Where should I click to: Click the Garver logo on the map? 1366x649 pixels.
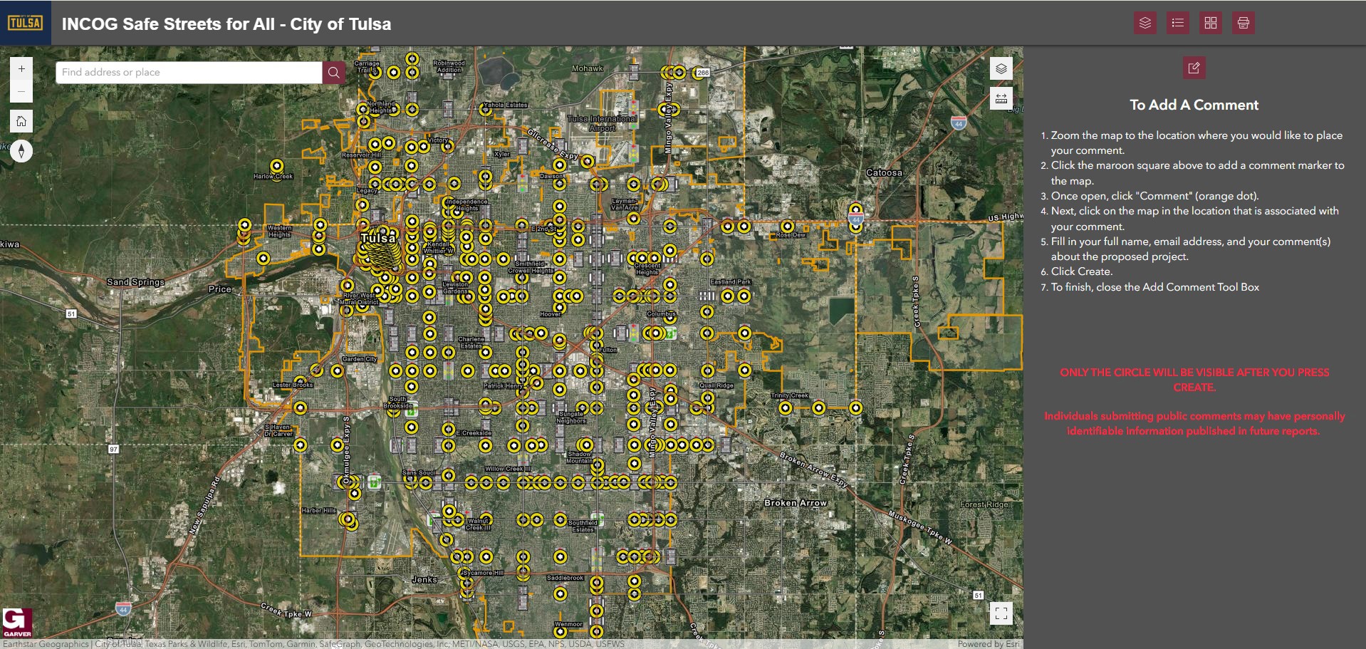17,622
